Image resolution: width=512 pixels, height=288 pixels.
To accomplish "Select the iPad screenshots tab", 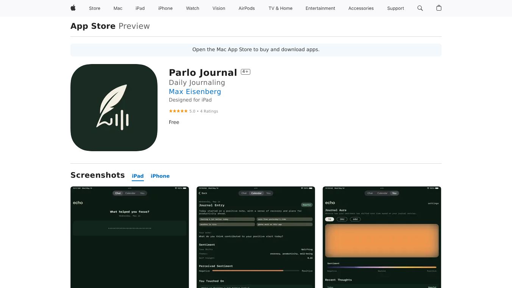I will 138,176.
